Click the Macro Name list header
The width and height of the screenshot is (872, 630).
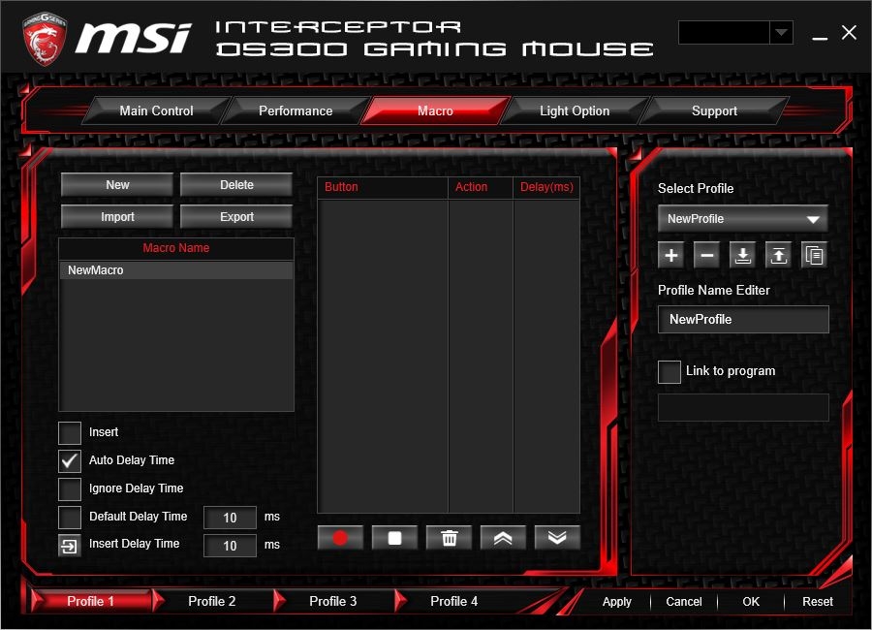pos(176,248)
